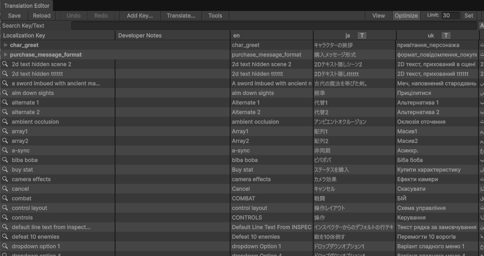Screen dimensions: 484x256
Task: Click magnifier icon beside 'camera effects' key
Action: [5, 179]
